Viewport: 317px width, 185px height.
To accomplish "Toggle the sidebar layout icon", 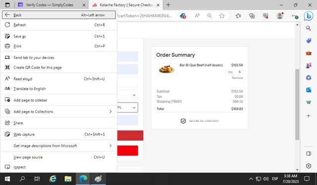I will click(x=309, y=153).
